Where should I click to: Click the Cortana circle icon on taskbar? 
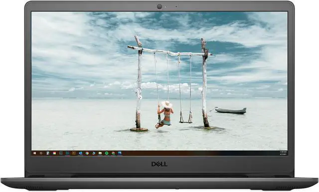41,153
